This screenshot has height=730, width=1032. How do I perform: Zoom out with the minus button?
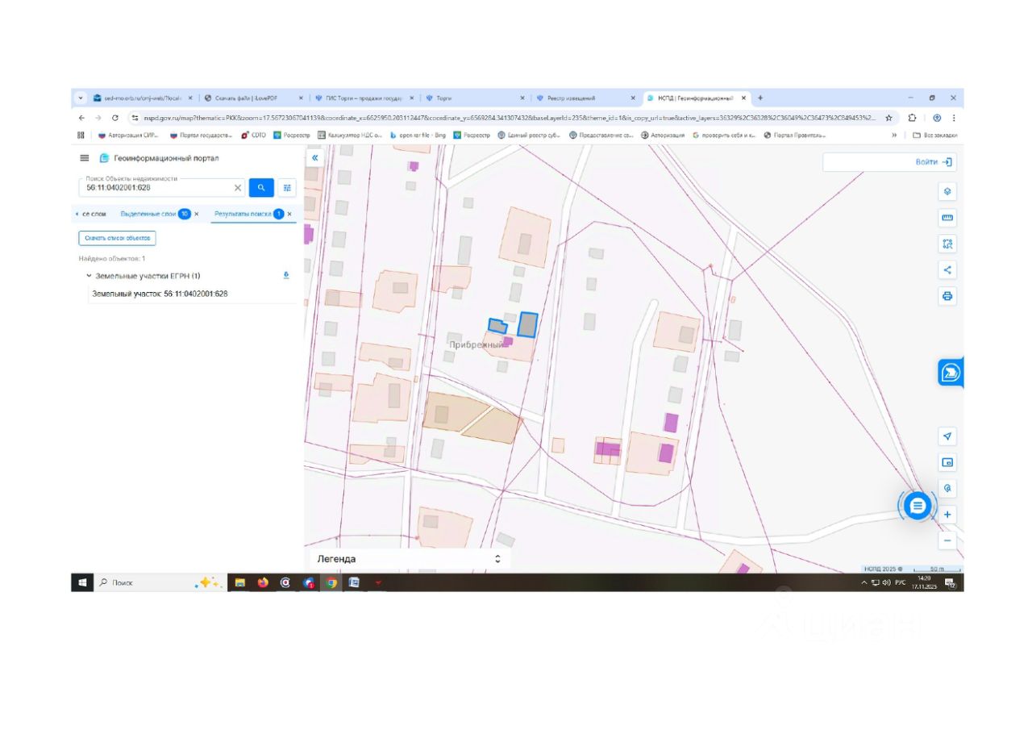[x=947, y=540]
